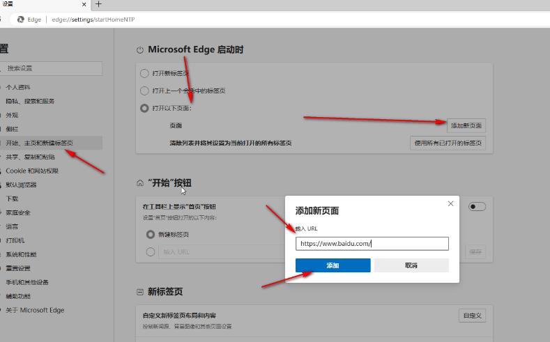Close the 添加新页面 dialog with X
The width and height of the screenshot is (550, 342).
pos(451,203)
